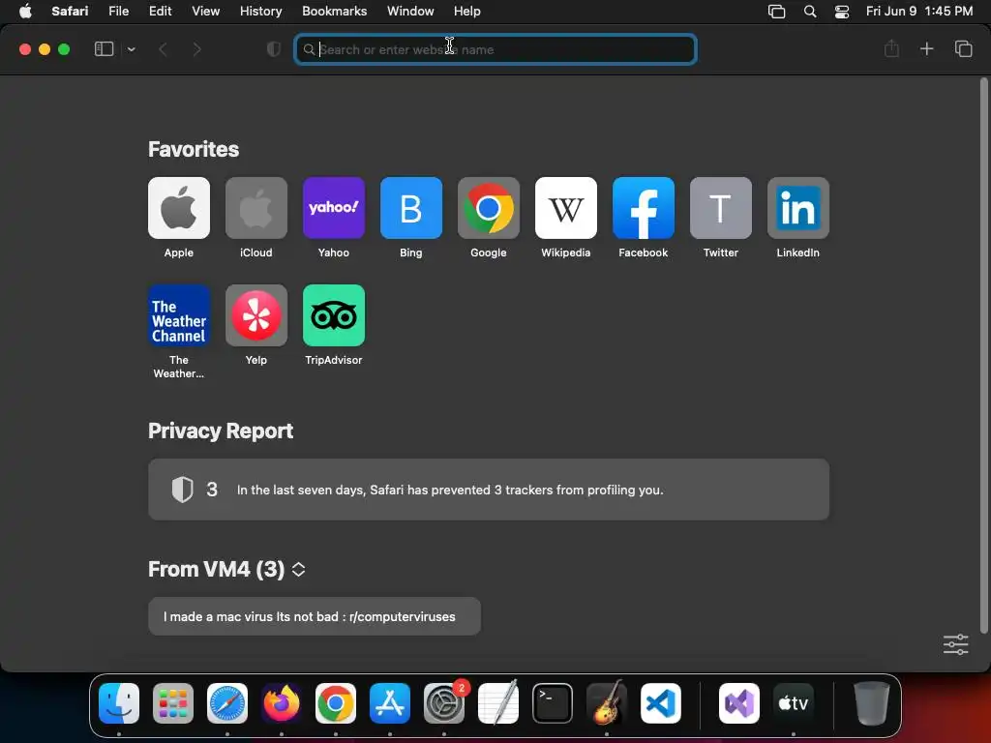Open the Bookmarks menu
991x743 pixels.
click(334, 12)
